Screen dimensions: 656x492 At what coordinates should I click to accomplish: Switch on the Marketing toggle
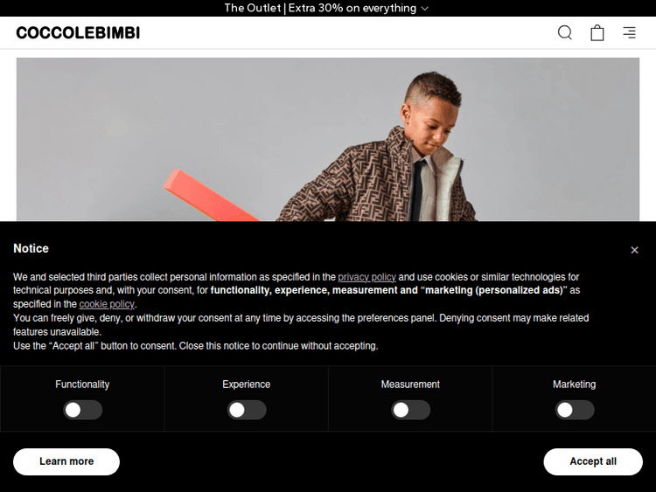(x=575, y=410)
